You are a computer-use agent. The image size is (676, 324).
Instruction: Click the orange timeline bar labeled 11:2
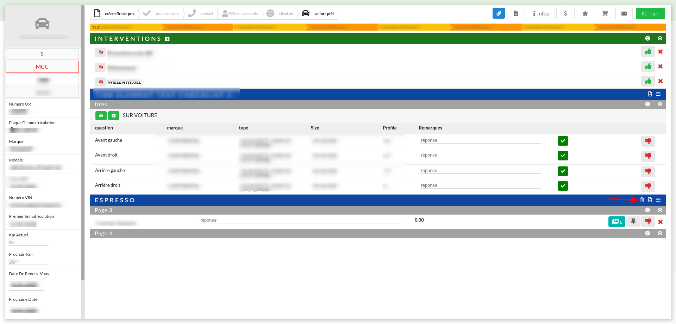tap(126, 27)
